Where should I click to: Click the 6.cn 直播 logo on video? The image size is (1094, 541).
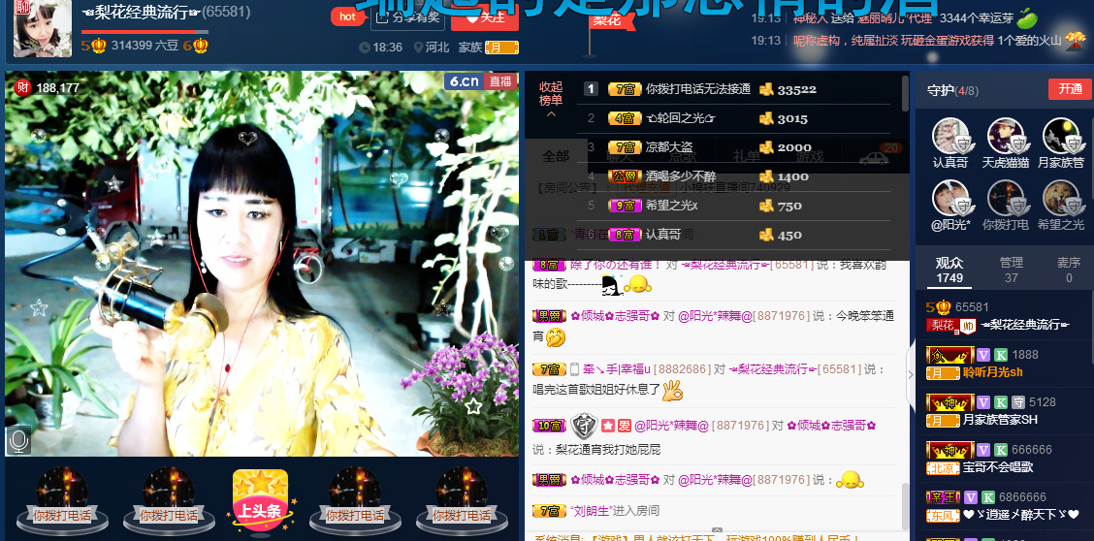coord(481,80)
